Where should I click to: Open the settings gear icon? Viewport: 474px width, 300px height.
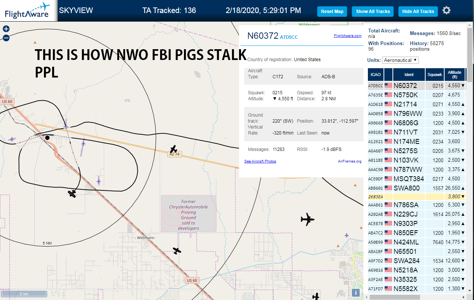(446, 10)
